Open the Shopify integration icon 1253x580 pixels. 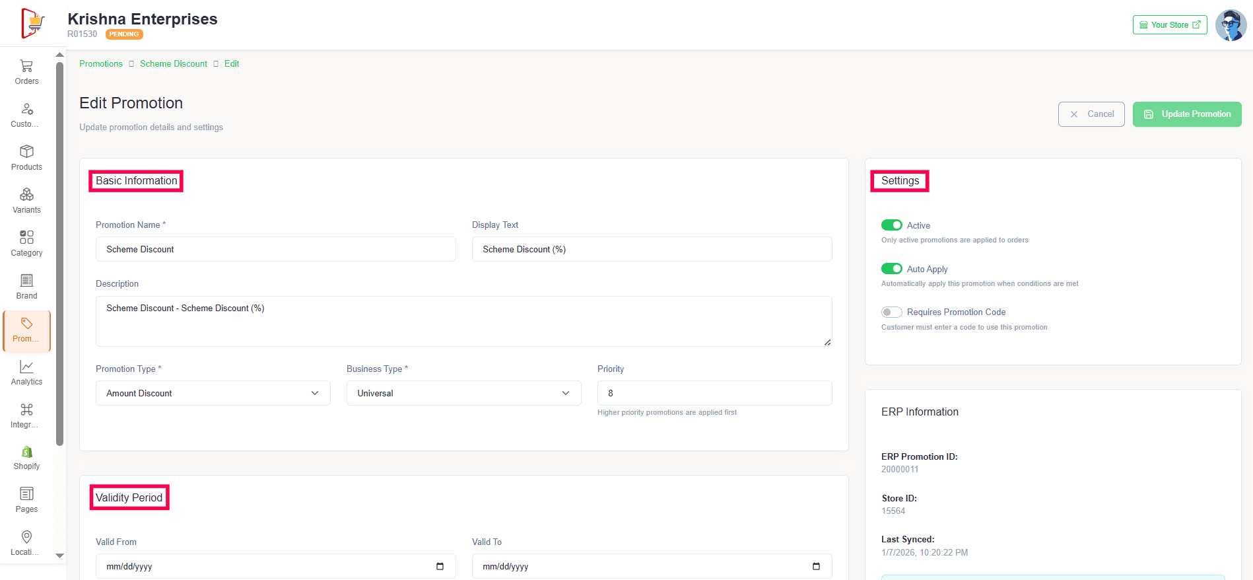pos(26,452)
